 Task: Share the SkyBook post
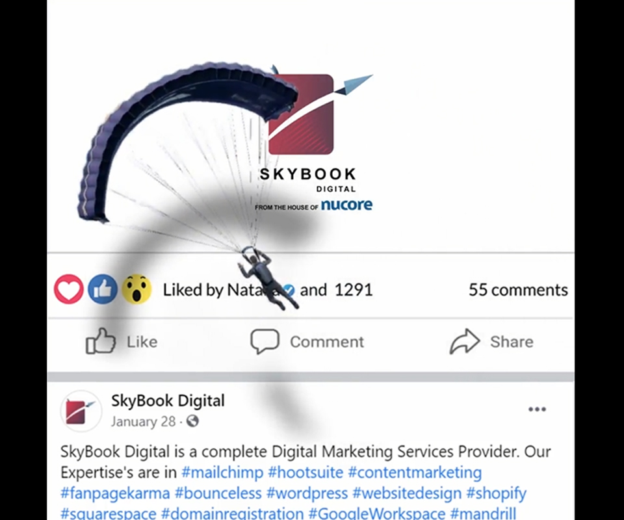point(491,341)
